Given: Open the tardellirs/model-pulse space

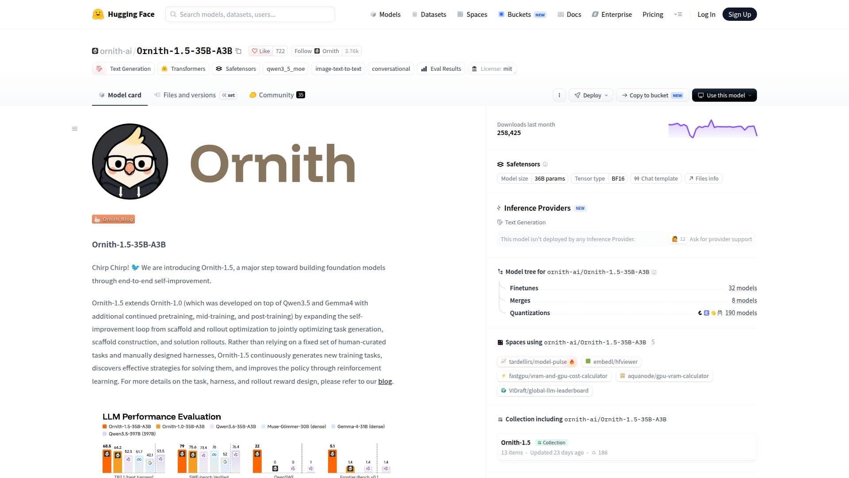Looking at the screenshot, I should (x=537, y=362).
